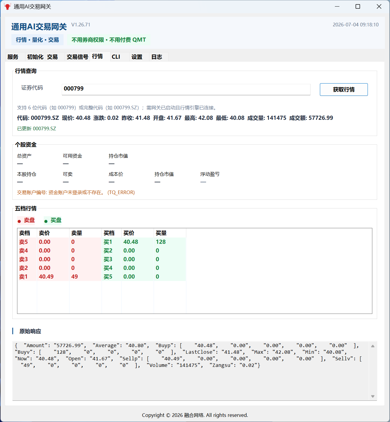390x422 pixels.
Task: Click the 获取行情 button
Action: [x=344, y=90]
